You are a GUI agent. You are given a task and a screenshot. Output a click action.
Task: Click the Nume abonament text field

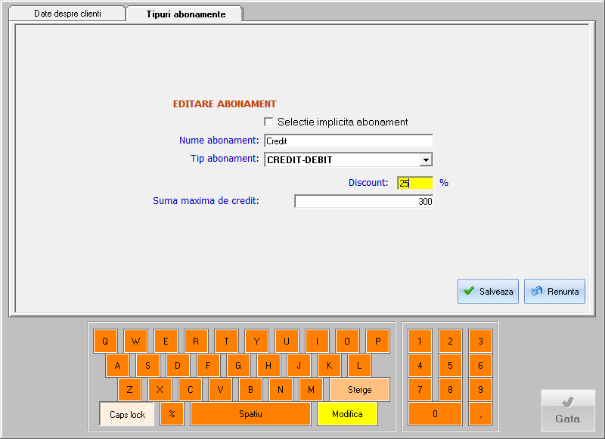pos(349,141)
